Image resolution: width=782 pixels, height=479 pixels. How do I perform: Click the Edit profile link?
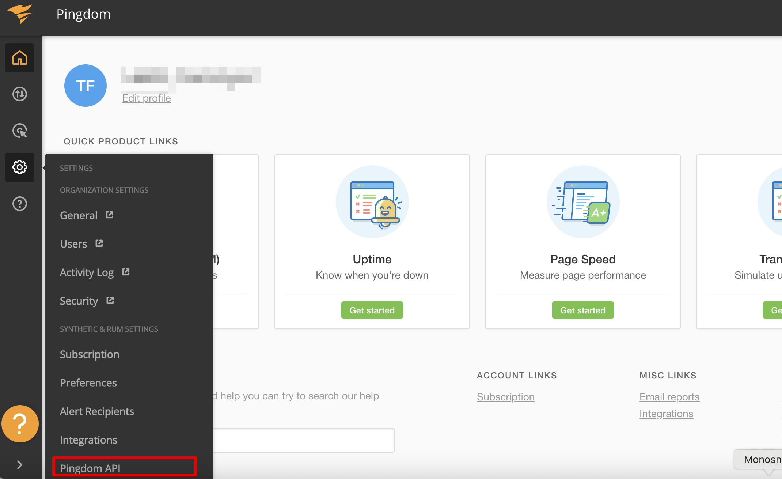tap(147, 98)
